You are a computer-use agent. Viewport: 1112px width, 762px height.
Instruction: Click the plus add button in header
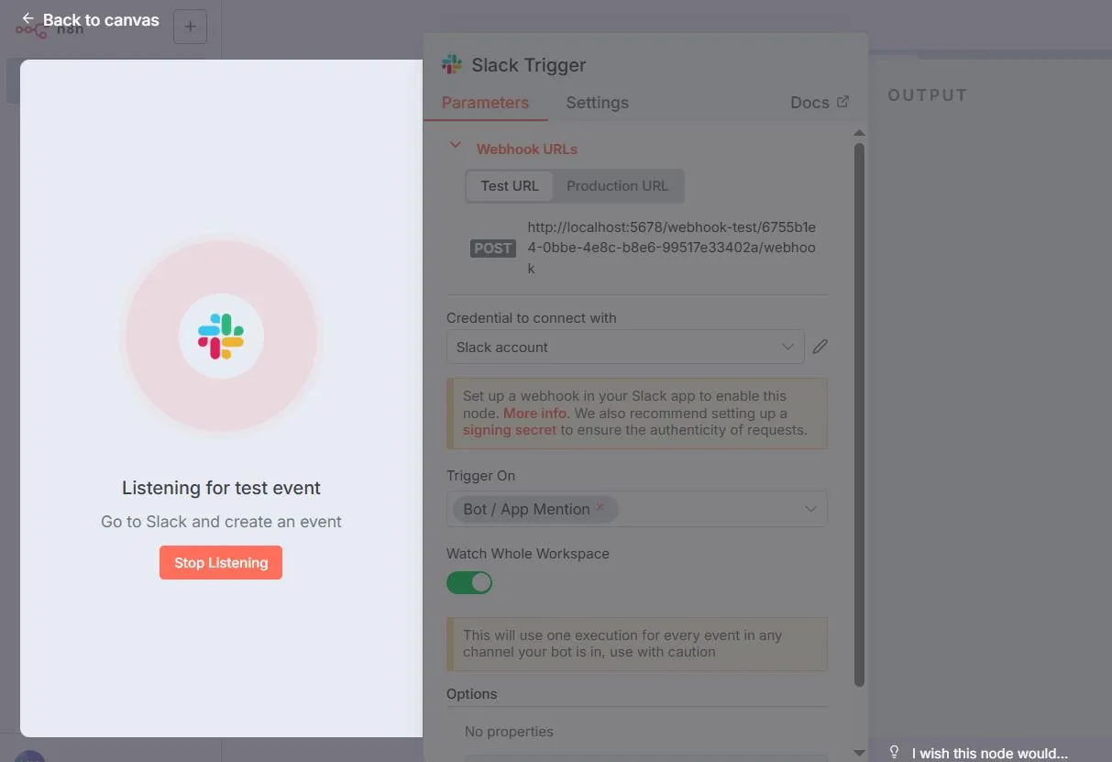190,27
